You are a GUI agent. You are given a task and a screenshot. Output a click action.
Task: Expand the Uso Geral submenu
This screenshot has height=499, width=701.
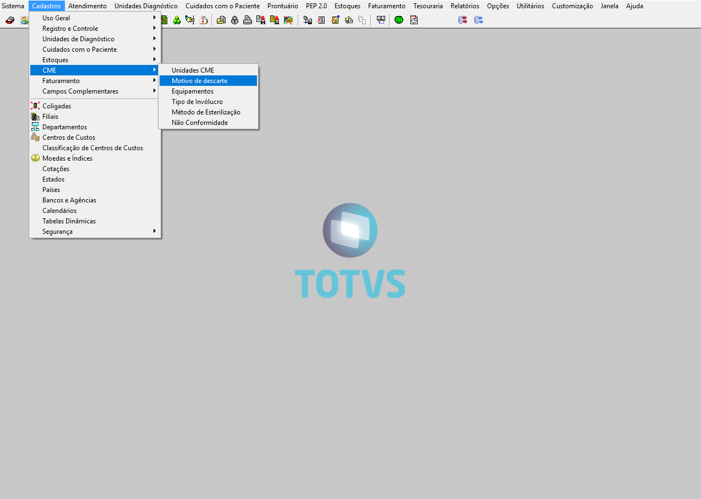click(x=95, y=18)
